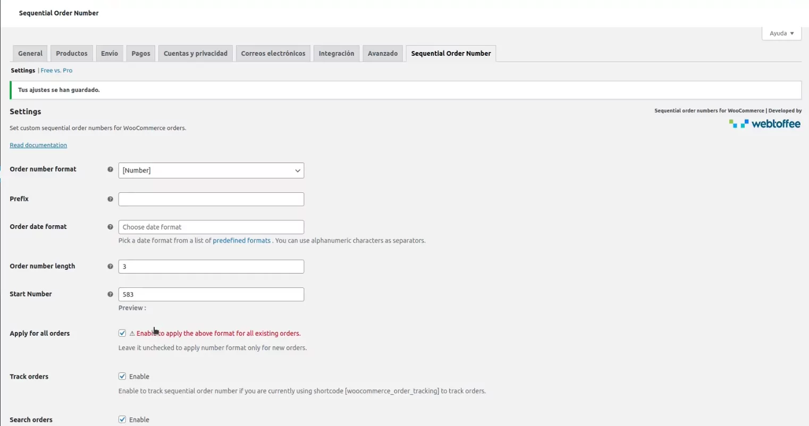Toggle the Track orders Enable checkbox
Image resolution: width=809 pixels, height=426 pixels.
point(122,376)
